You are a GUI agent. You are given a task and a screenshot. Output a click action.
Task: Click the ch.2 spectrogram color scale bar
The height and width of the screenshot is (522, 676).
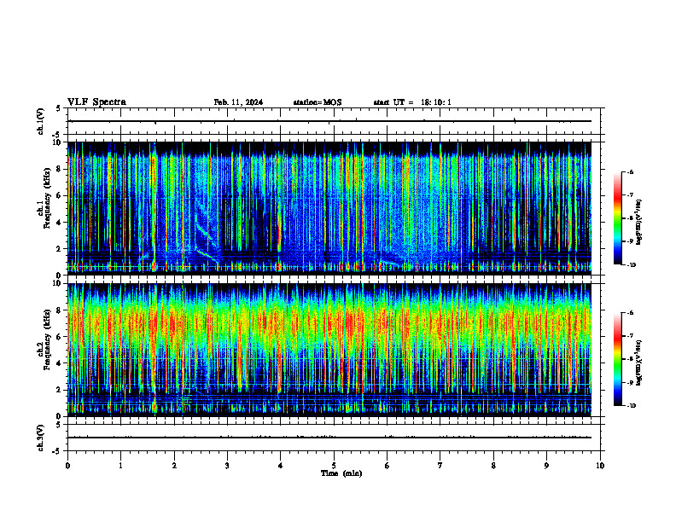tap(617, 359)
